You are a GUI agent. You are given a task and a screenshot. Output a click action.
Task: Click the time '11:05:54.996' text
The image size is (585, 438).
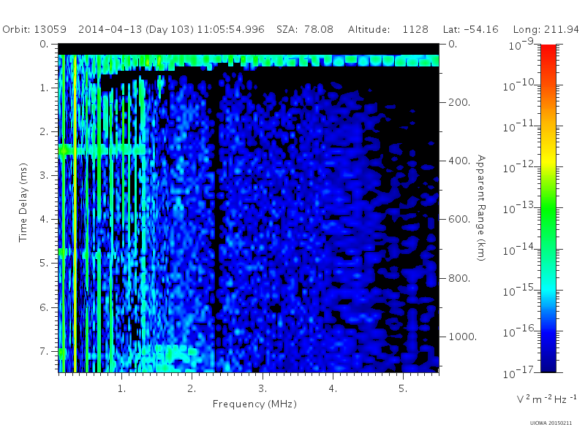[x=230, y=29]
